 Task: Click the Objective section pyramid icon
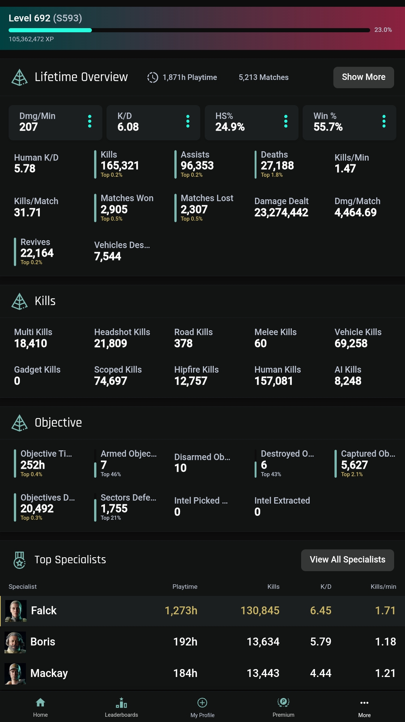pos(19,423)
